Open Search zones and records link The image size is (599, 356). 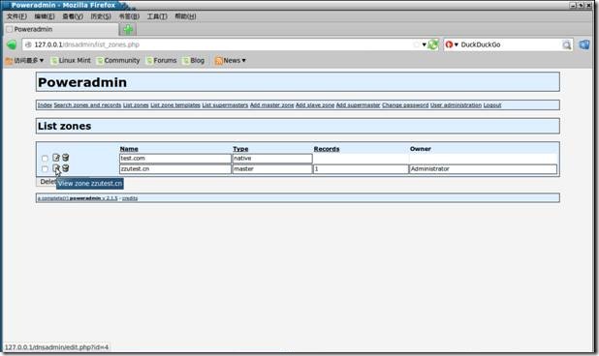point(87,105)
